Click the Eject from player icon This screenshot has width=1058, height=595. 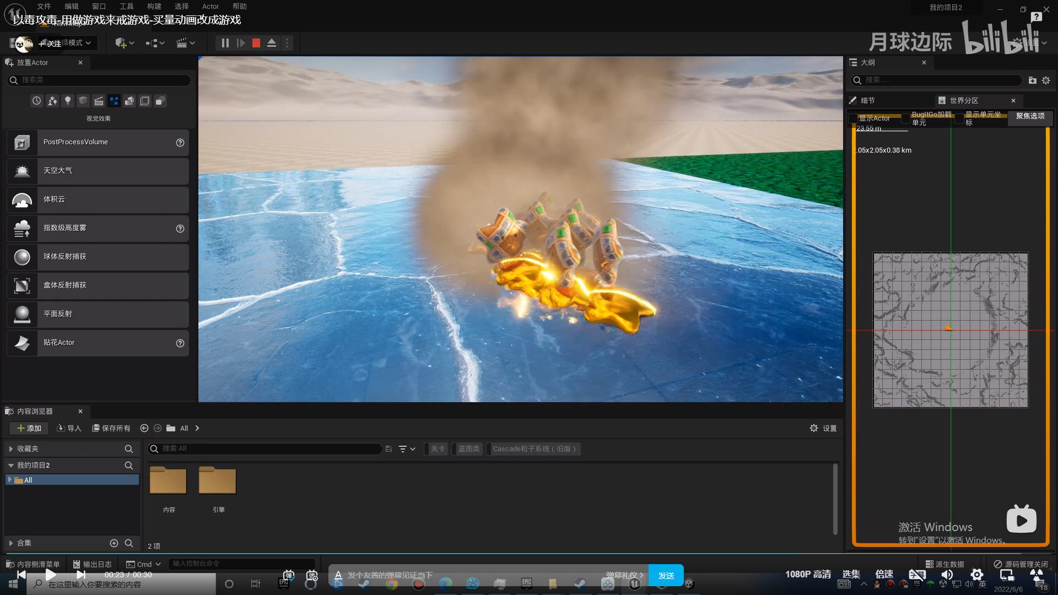(x=272, y=43)
